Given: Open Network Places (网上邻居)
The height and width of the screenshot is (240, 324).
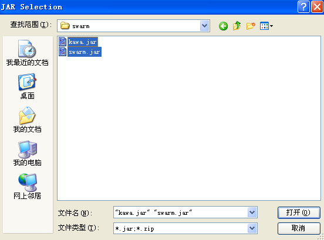Looking at the screenshot, I should pyautogui.click(x=27, y=187).
